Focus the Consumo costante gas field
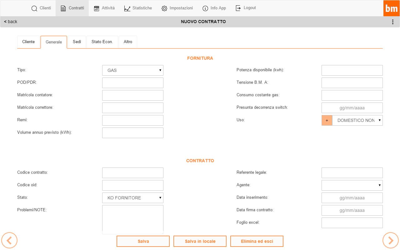The width and height of the screenshot is (400, 250). [x=352, y=95]
